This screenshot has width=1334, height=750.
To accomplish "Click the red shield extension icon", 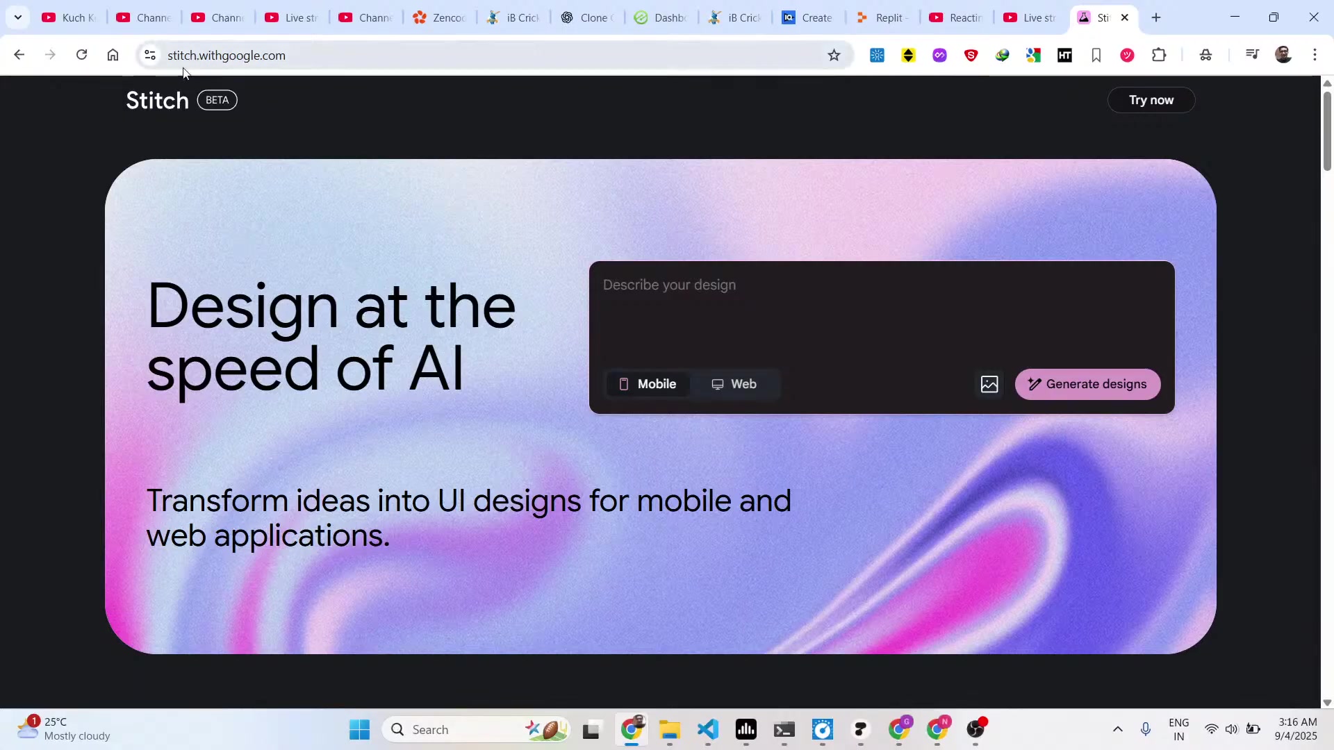I will click(971, 55).
